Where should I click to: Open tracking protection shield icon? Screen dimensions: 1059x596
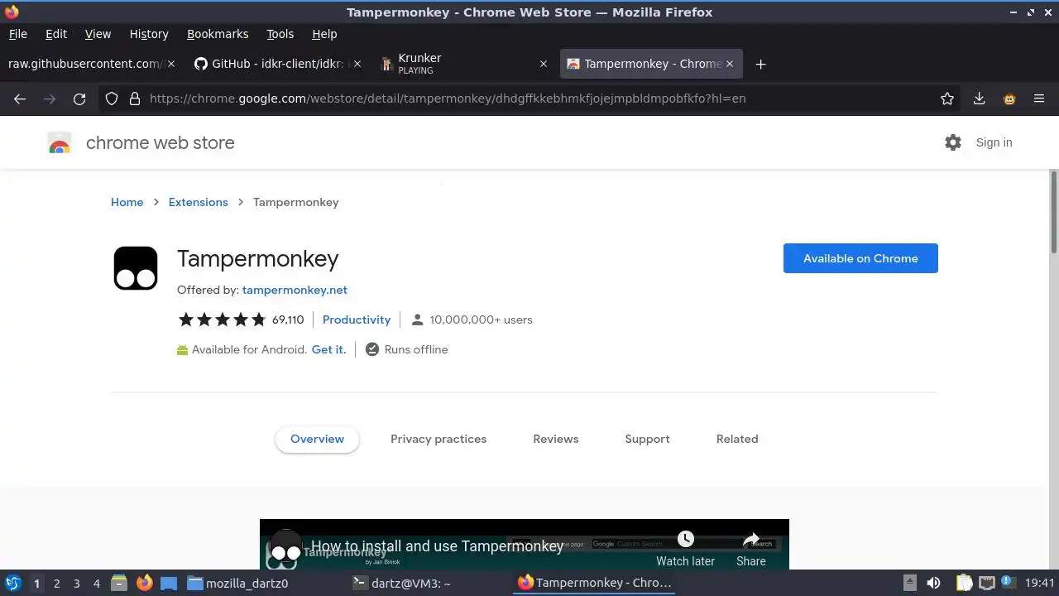(x=112, y=99)
